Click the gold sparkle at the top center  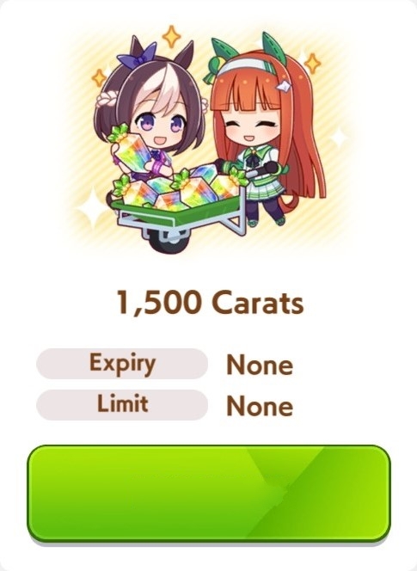pyautogui.click(x=171, y=36)
